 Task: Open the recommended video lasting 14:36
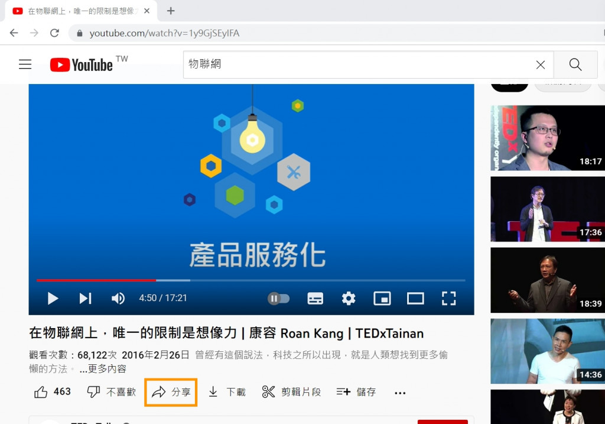pos(548,351)
